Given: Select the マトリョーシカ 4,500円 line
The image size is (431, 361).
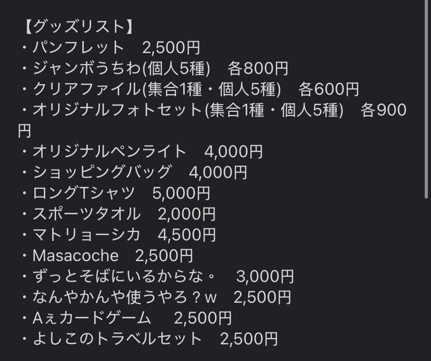Looking at the screenshot, I should (x=118, y=235).
